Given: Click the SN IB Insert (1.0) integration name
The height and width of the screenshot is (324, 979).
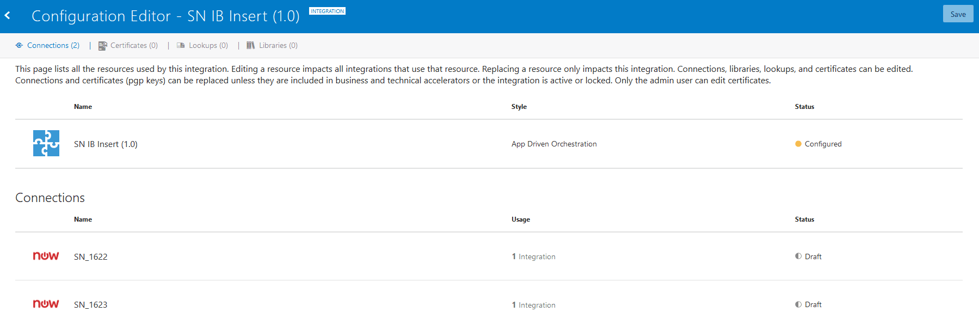Looking at the screenshot, I should click(x=106, y=144).
